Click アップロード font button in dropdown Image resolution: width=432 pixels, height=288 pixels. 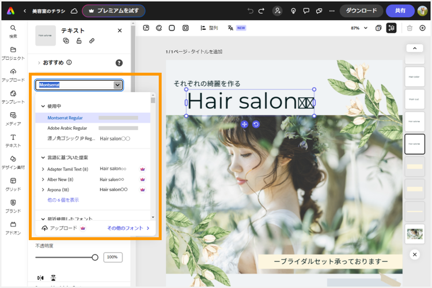tap(63, 228)
